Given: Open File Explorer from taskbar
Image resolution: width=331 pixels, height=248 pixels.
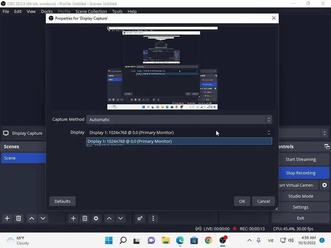Looking at the screenshot, I should pyautogui.click(x=166, y=240).
